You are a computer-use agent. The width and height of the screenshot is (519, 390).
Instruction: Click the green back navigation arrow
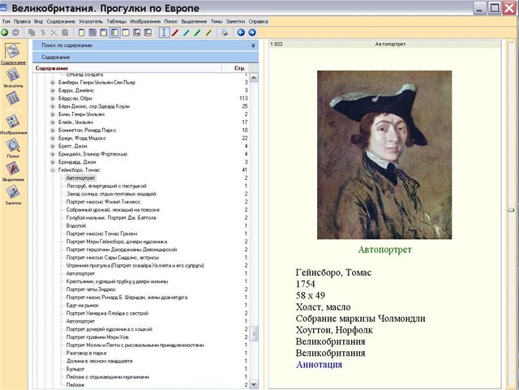[5, 32]
